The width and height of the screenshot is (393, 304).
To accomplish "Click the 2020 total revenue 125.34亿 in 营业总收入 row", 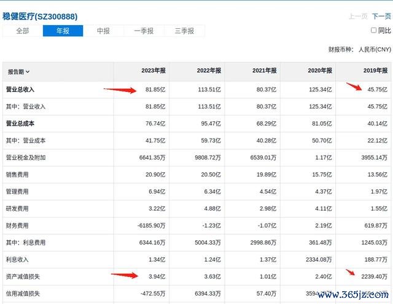I will pos(321,89).
